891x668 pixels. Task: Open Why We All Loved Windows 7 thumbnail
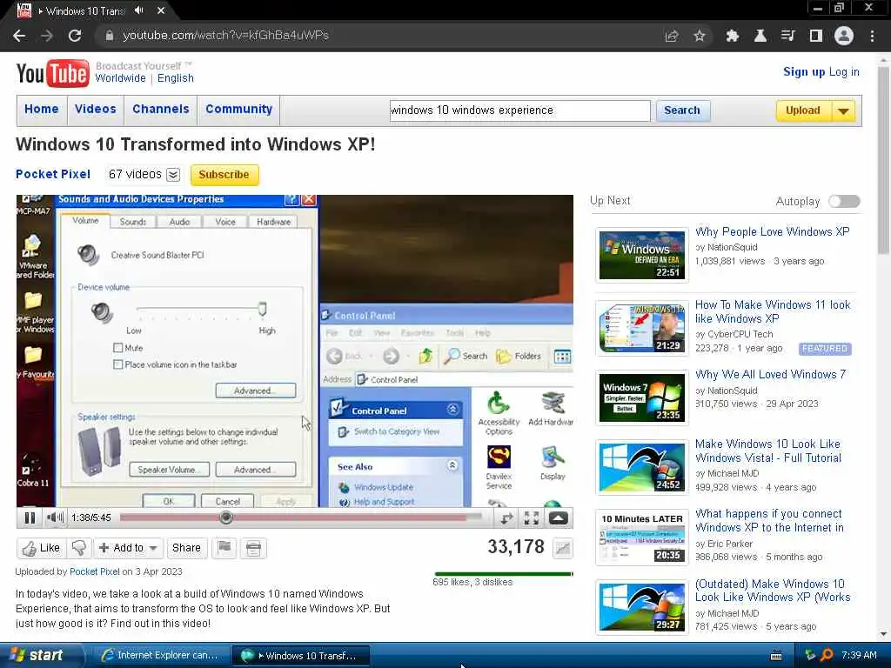point(642,397)
